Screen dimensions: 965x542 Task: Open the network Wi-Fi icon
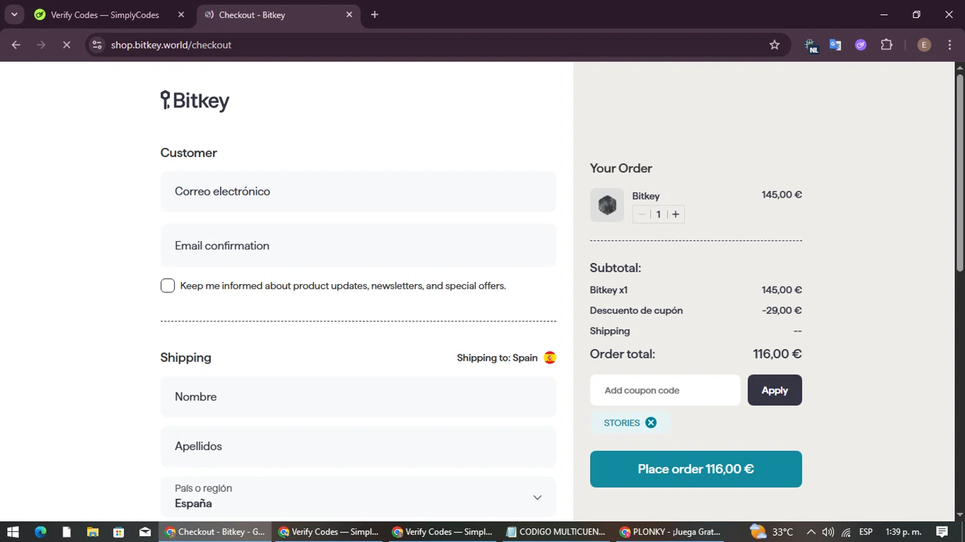point(847,532)
